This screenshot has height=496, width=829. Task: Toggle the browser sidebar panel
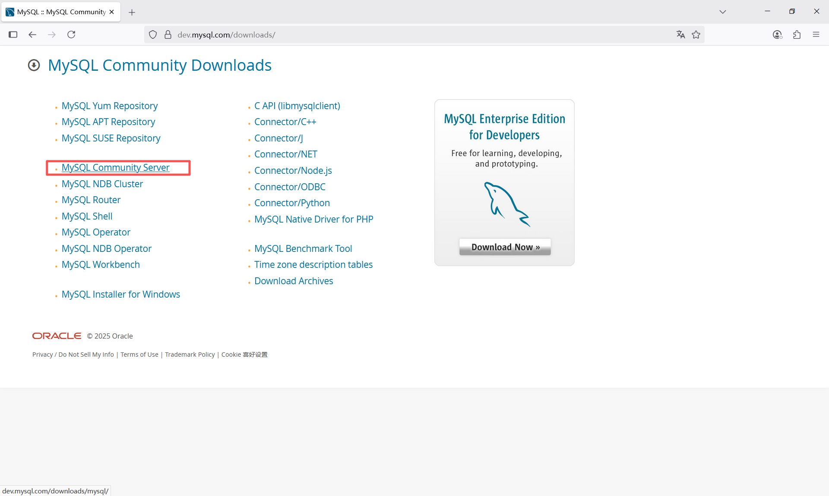click(13, 35)
